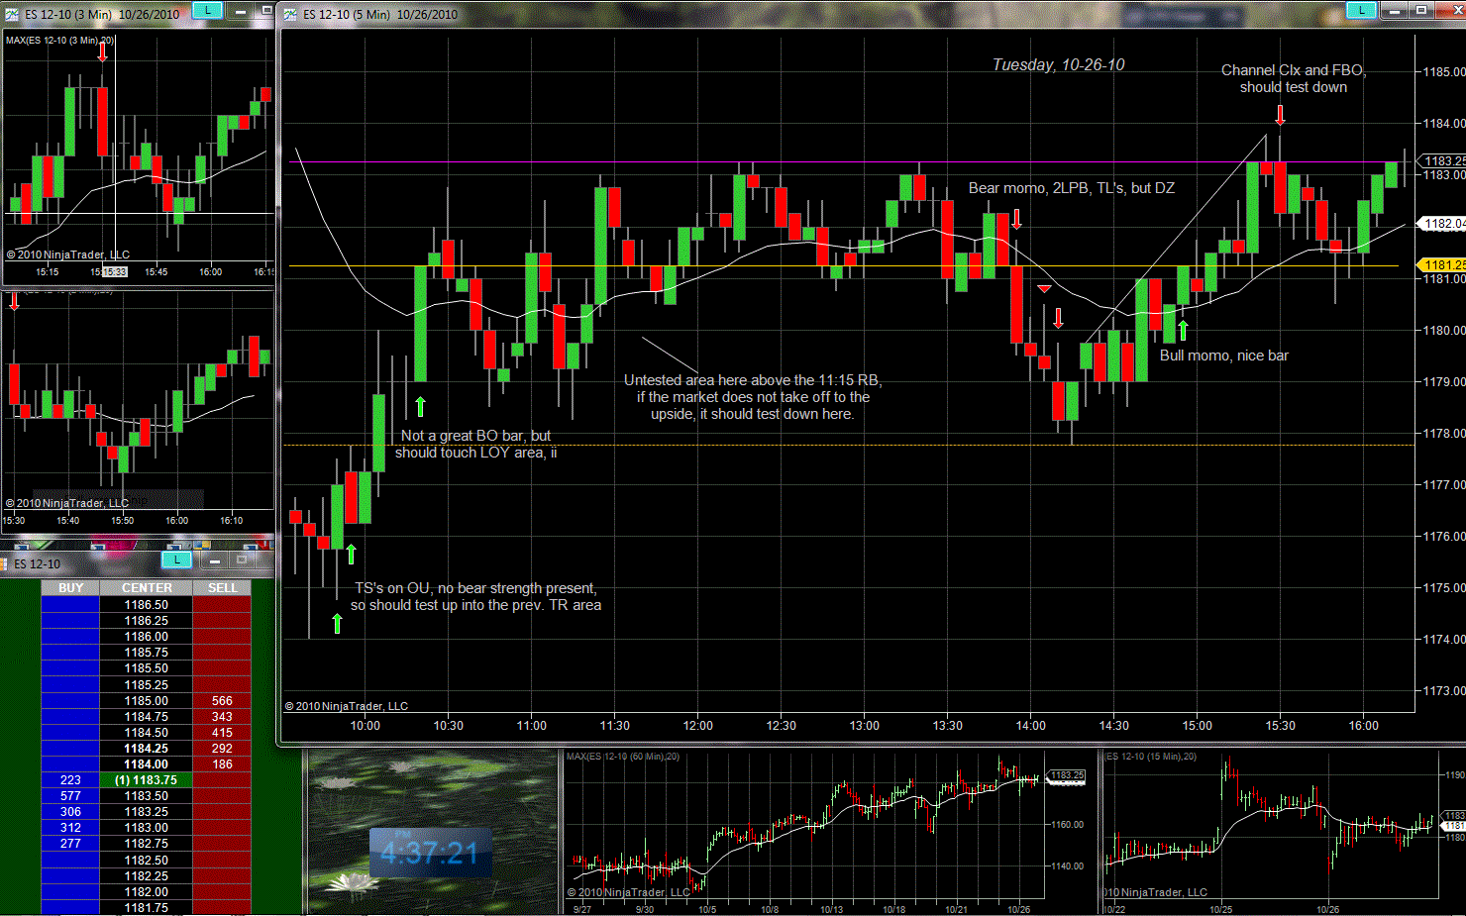Click the sell cell showing 566 at 1185.00

click(222, 701)
